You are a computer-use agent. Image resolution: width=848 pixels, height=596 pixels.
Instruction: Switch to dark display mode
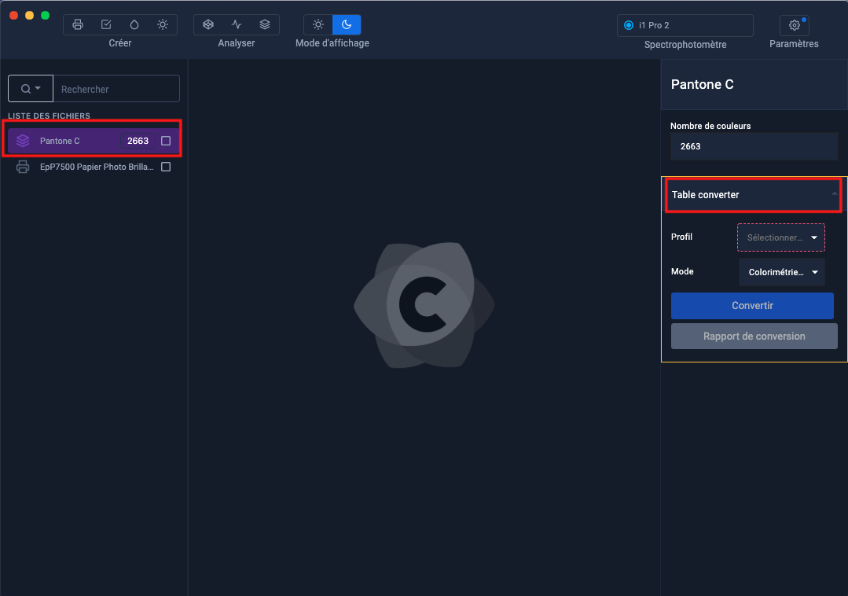click(347, 24)
